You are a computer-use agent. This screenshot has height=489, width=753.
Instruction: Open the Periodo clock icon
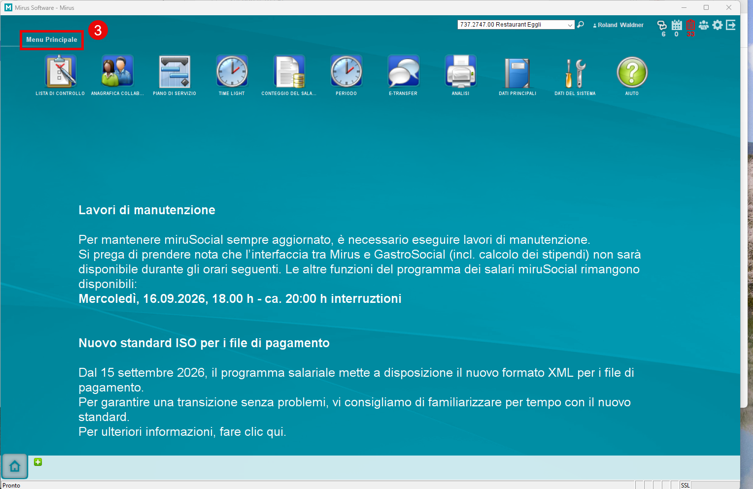[x=346, y=72]
